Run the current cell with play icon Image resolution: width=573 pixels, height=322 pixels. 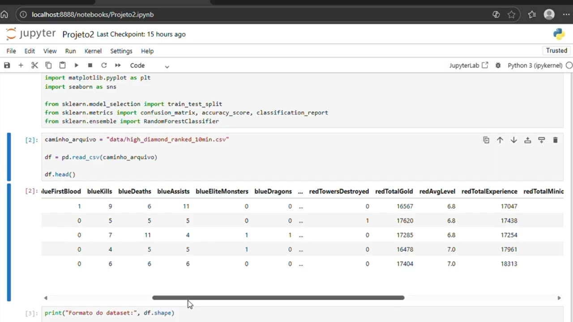(76, 65)
